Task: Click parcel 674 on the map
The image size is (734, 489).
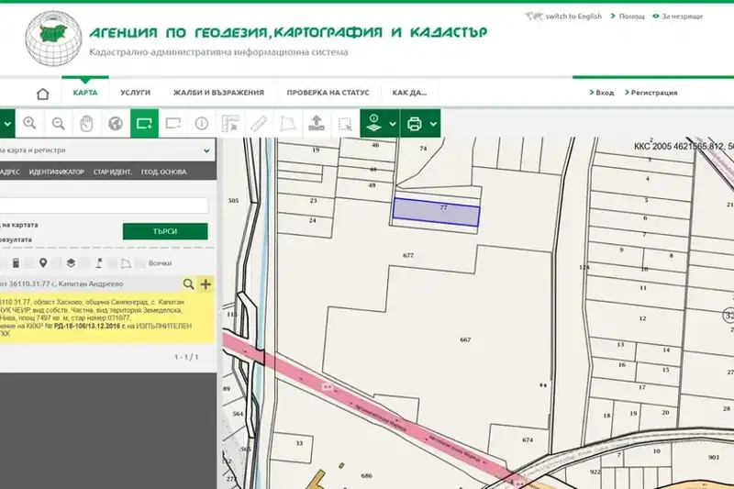Action: tap(528, 439)
